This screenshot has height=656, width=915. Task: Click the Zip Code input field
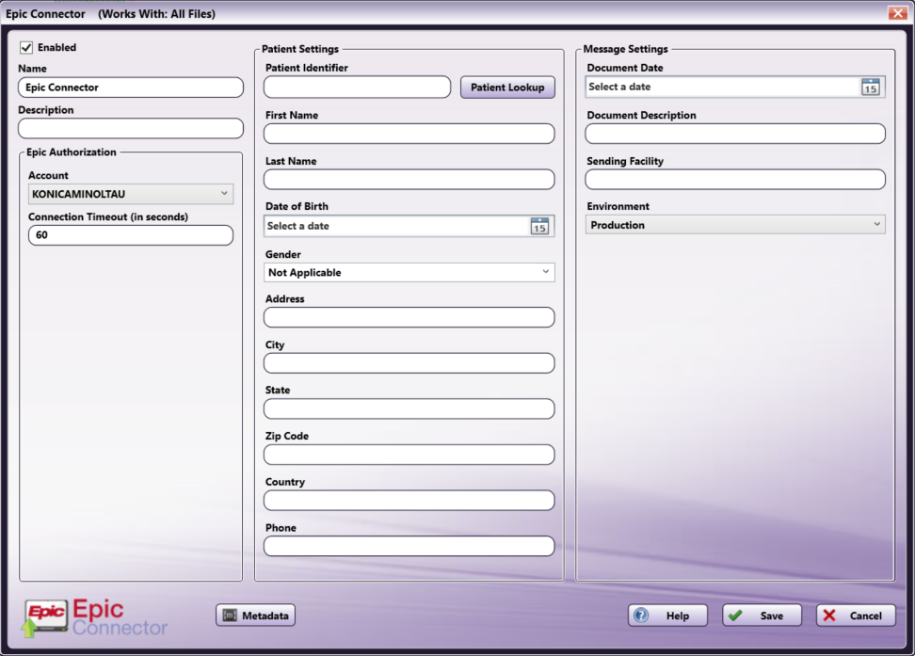point(409,455)
